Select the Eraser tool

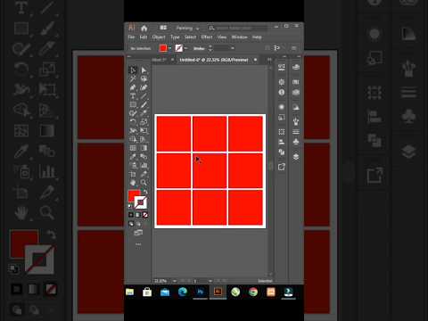144,113
